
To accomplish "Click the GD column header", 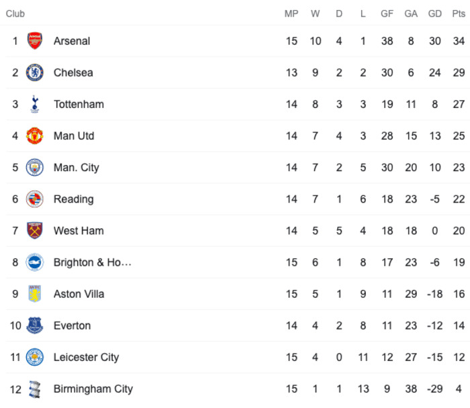I will pos(435,14).
